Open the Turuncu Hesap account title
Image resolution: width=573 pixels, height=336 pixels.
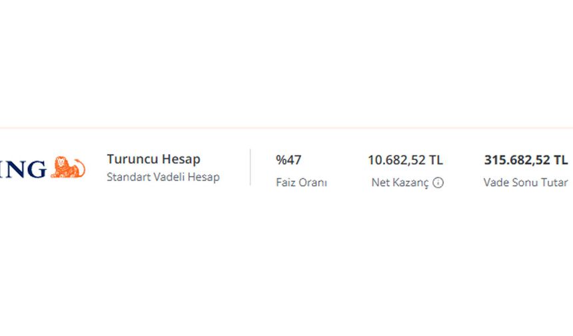153,159
